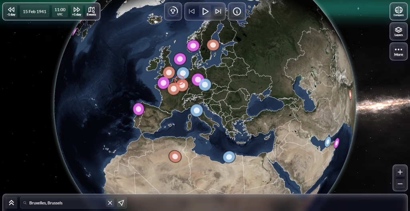
Task: Select the blue event marker in Libya
Action: coord(229,157)
